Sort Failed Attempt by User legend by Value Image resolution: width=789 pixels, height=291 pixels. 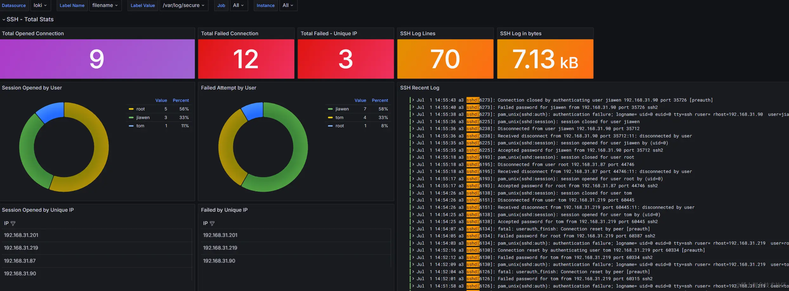click(x=360, y=100)
